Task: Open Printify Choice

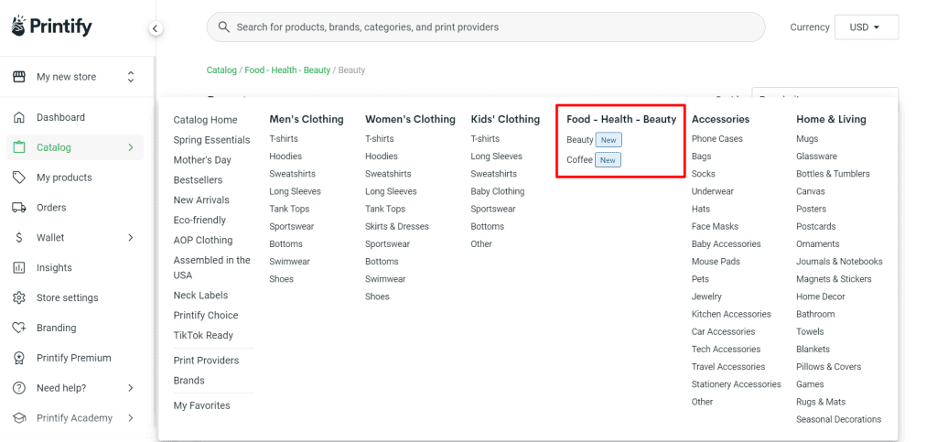Action: pyautogui.click(x=206, y=316)
